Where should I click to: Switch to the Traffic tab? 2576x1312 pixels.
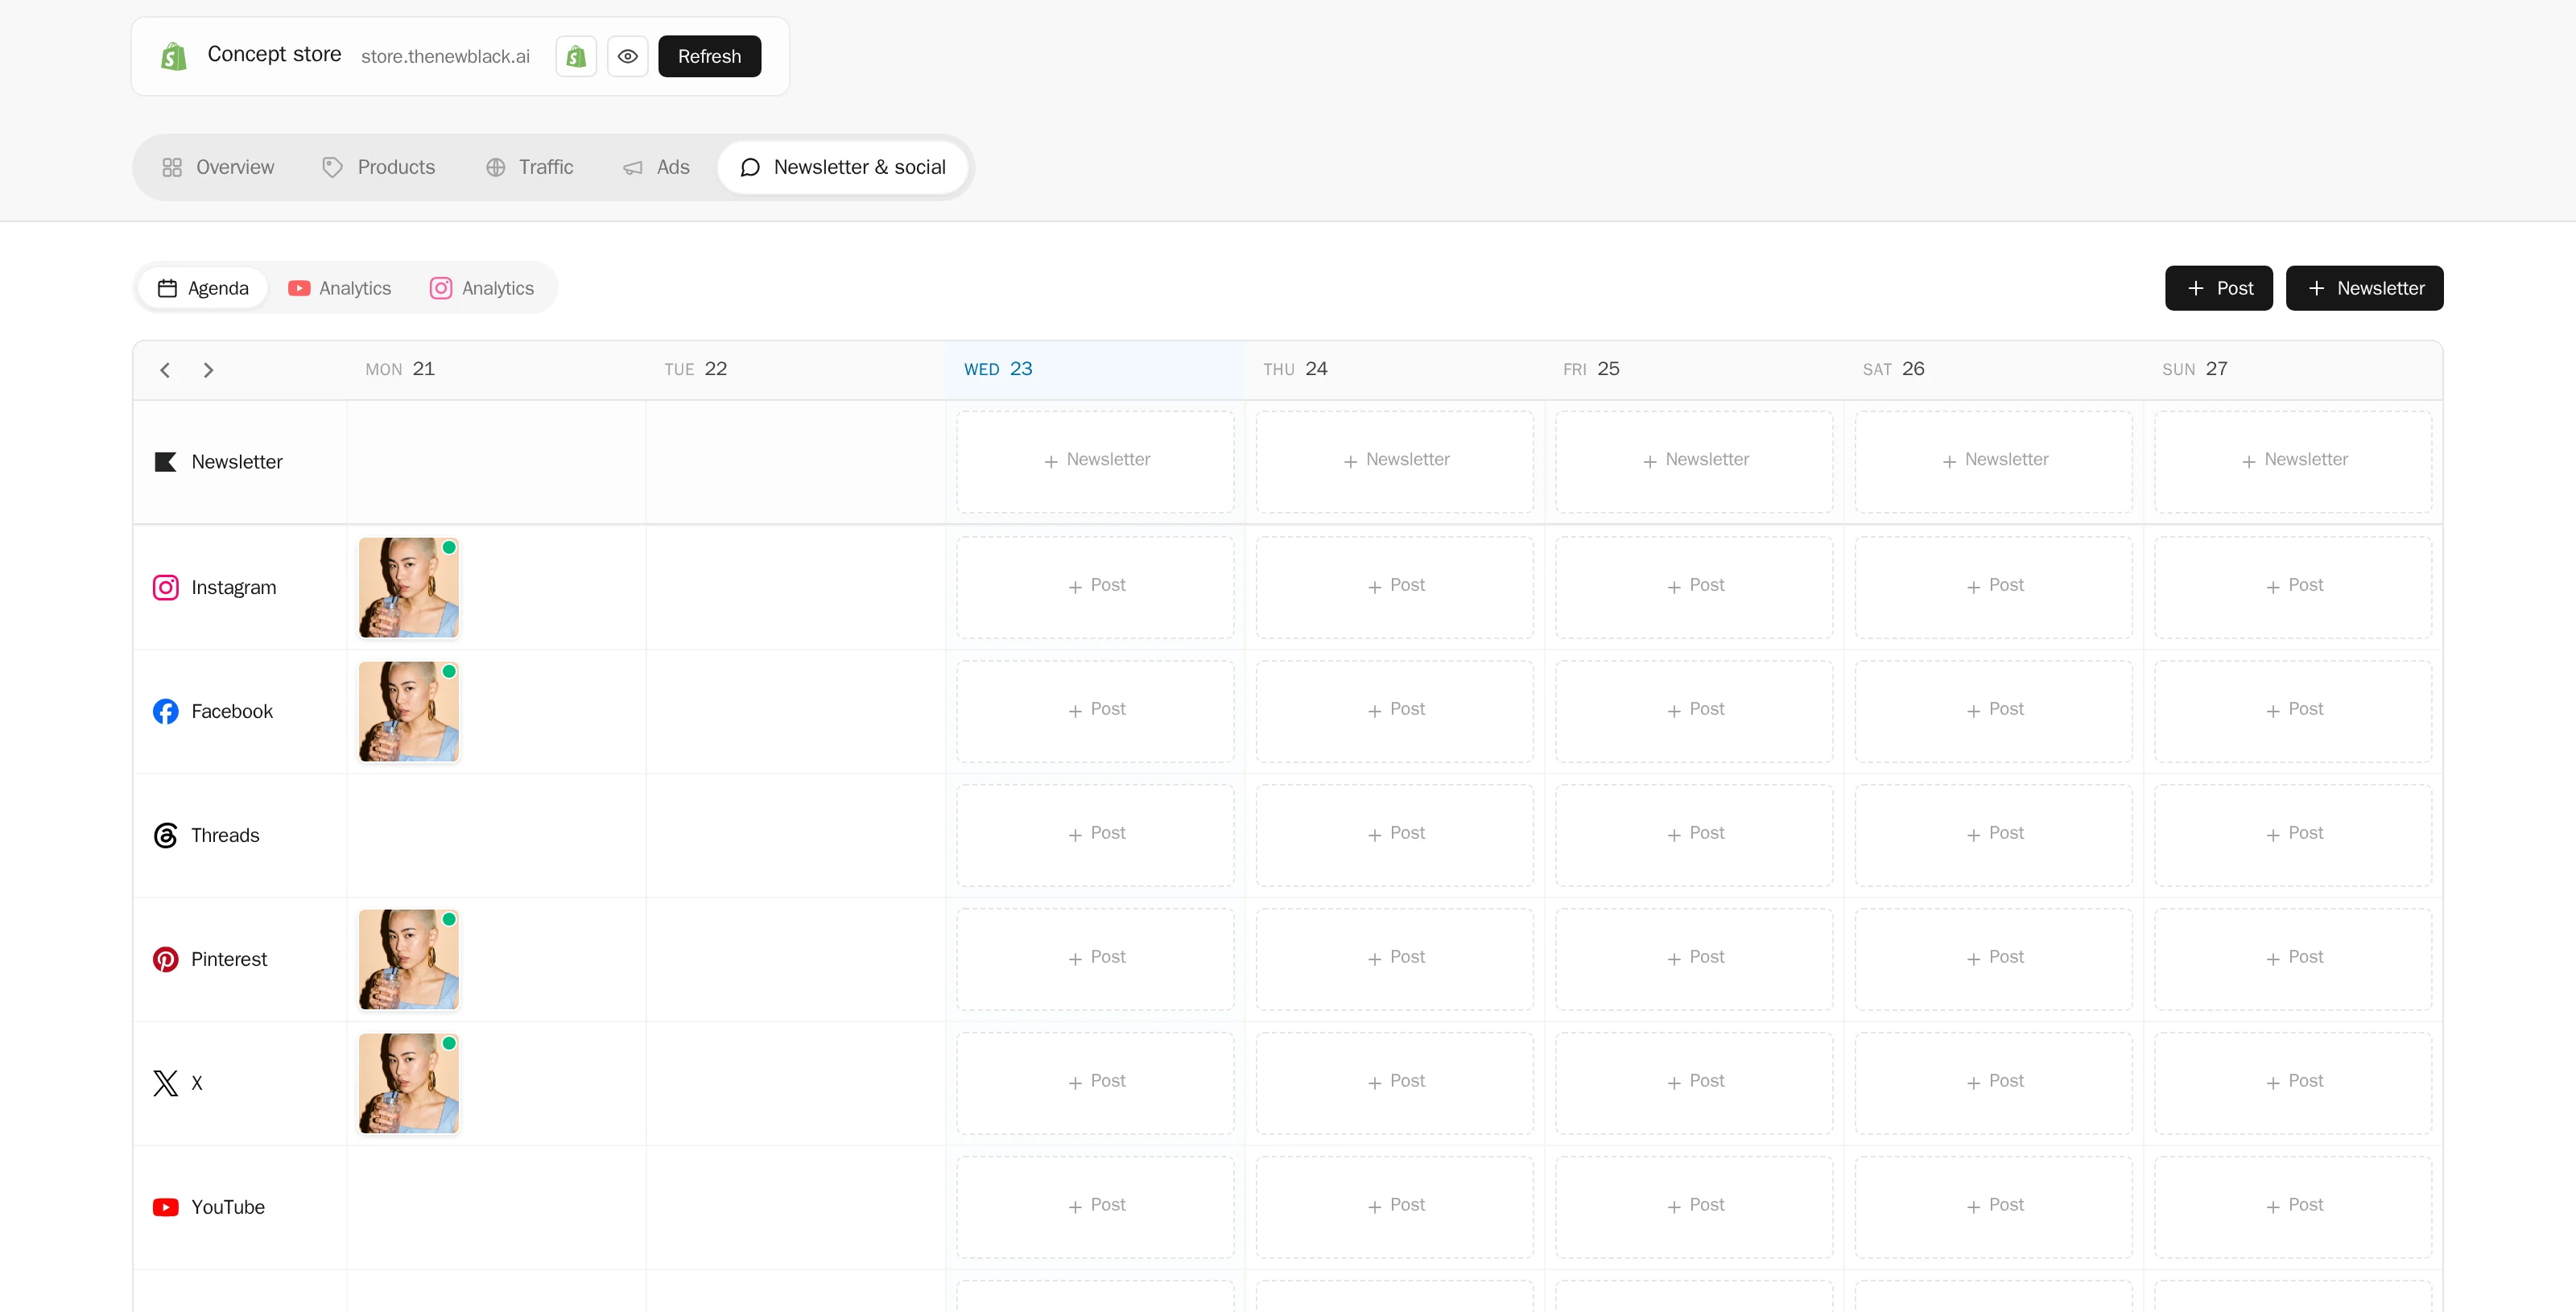coord(529,167)
